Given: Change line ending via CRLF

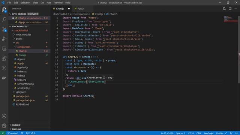Looking at the screenshot, I should click(x=199, y=133).
